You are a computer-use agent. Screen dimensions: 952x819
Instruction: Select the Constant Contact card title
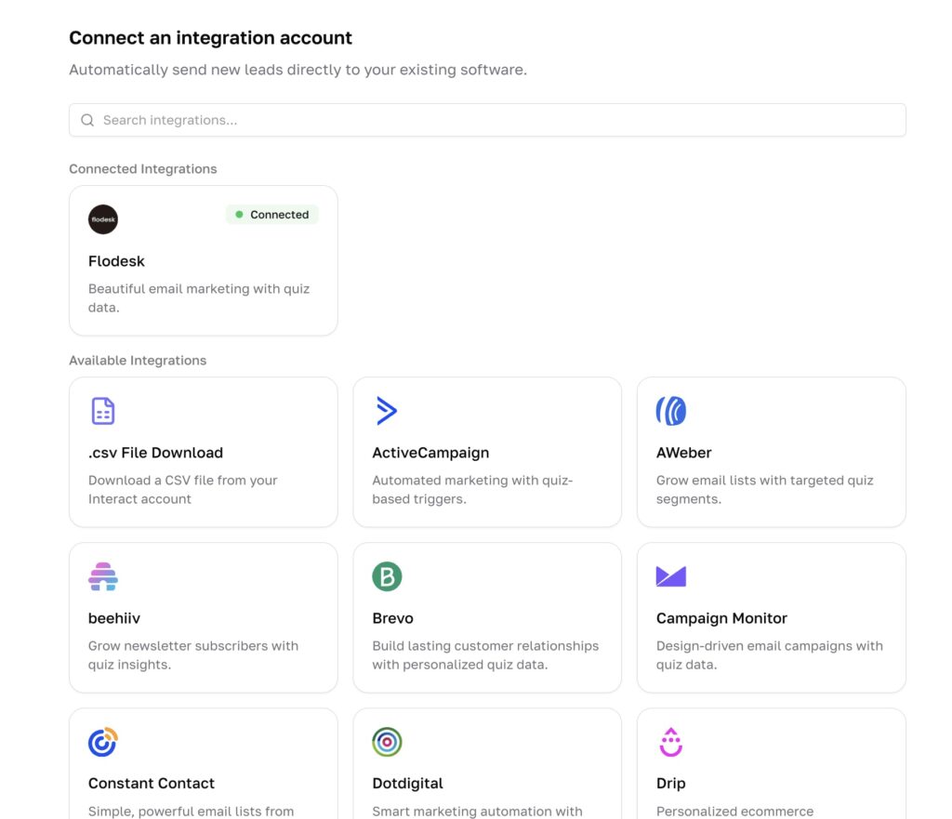tap(152, 783)
